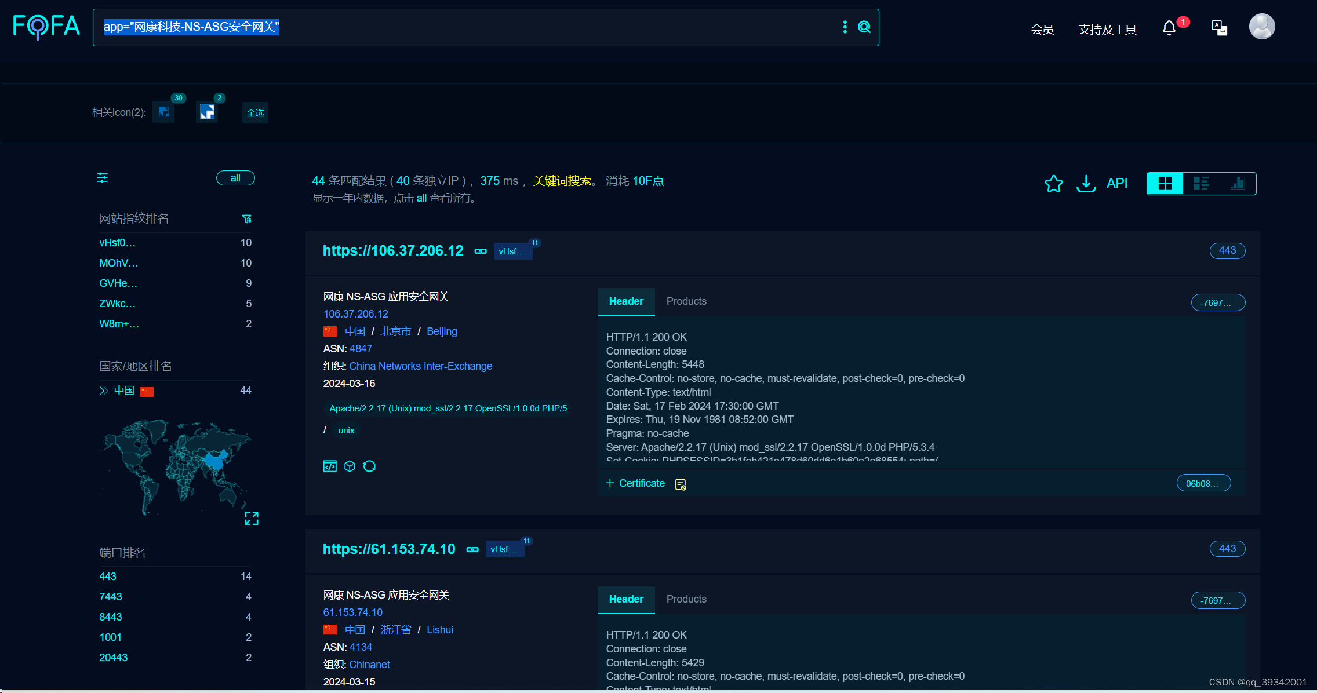Open link https://106.37.206.12

(x=393, y=251)
